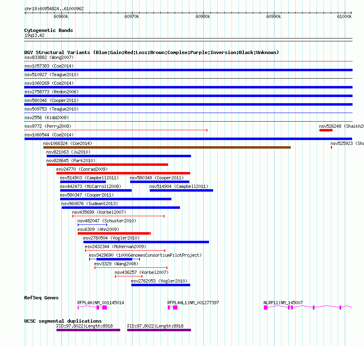This screenshot has height=346, width=364.
Task: Open the RFPL4A|NM_001145014 gene label
Action: (101, 303)
